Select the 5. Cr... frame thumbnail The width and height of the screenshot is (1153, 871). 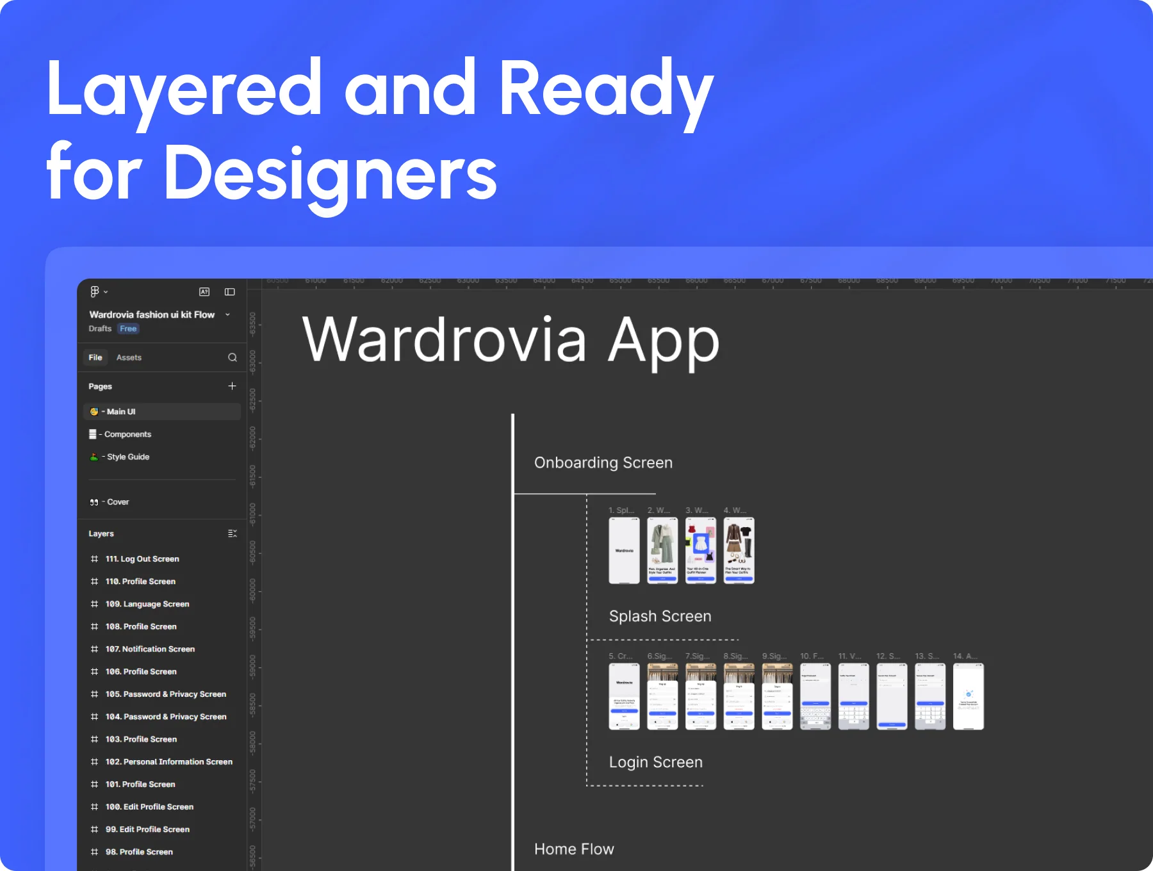624,697
